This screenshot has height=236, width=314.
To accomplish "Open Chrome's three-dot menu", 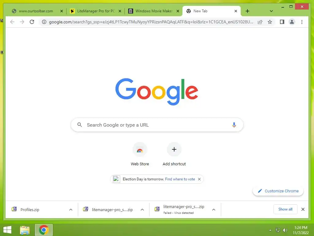I will (x=302, y=22).
